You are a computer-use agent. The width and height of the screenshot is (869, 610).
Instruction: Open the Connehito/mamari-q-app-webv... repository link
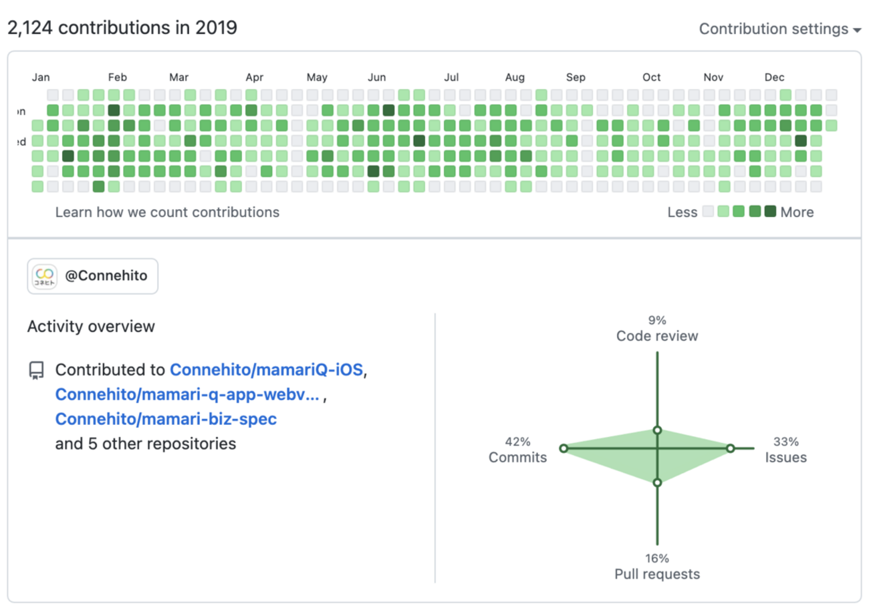click(x=187, y=395)
